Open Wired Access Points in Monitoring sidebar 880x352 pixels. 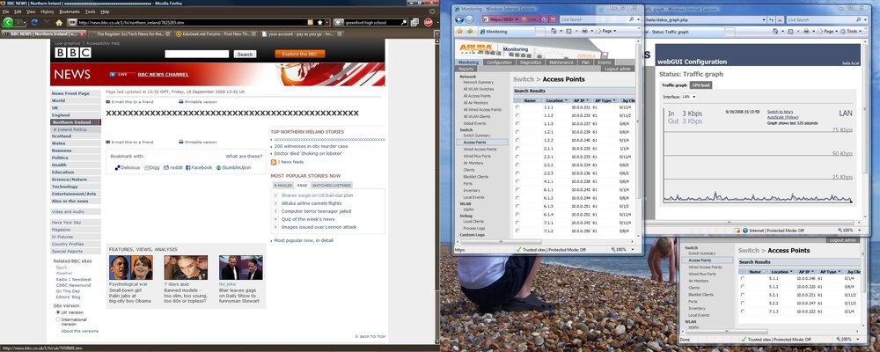480,150
